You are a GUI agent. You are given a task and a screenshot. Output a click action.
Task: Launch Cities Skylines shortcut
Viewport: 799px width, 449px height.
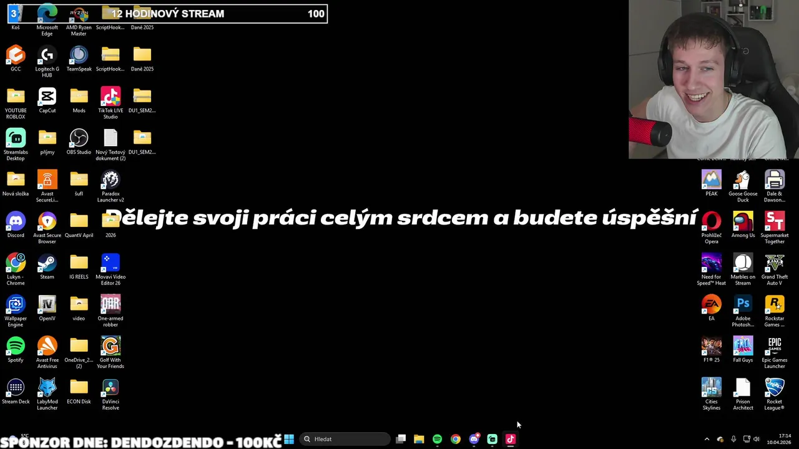[x=711, y=394]
